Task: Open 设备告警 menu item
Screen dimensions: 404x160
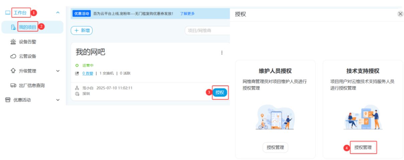Action: click(27, 42)
